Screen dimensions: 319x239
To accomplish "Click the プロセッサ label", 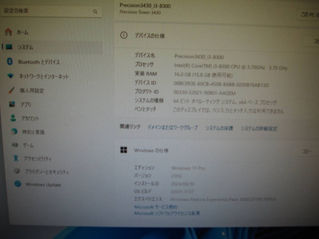I will pyautogui.click(x=144, y=65).
